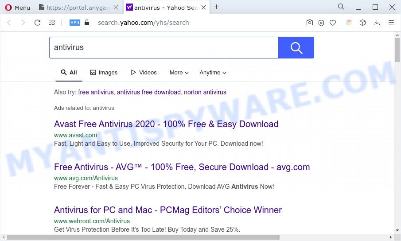This screenshot has height=241, width=401.
Task: Open the extensions cube icon
Action: 362,23
